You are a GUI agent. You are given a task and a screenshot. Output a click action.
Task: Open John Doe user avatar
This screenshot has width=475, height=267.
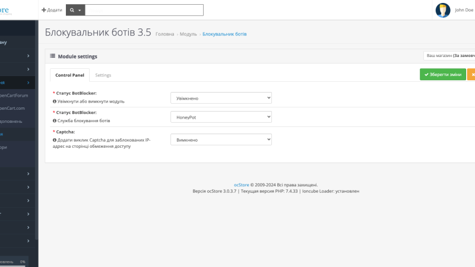[442, 10]
